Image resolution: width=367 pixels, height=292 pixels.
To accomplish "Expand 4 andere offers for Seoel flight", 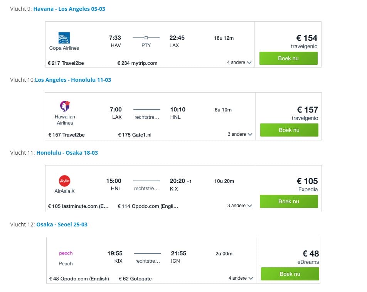I will coord(241,278).
